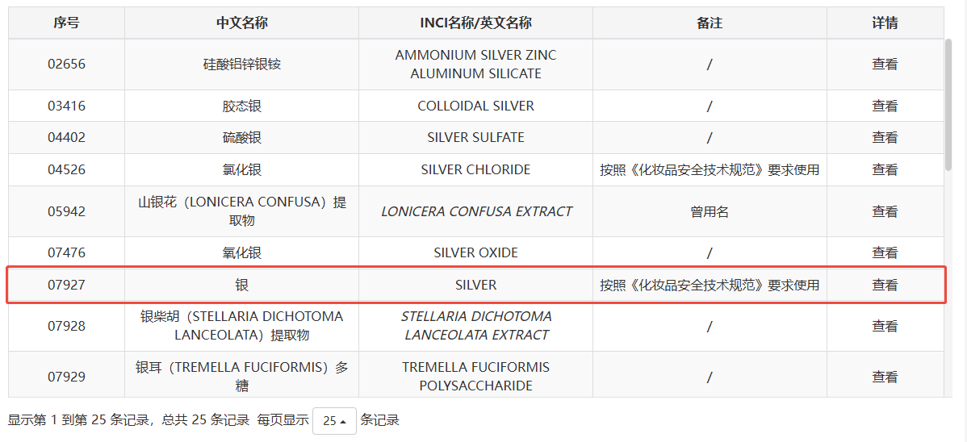Open 查看 for LONICERA CONFUSA EXTRACT

(885, 211)
